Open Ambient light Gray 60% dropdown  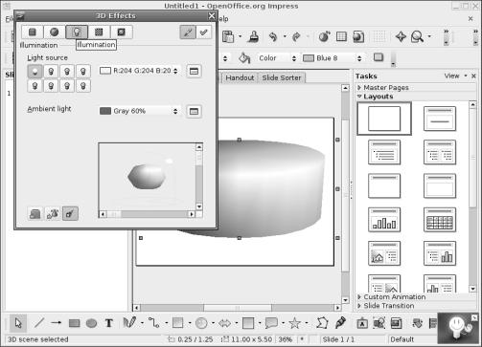pos(139,111)
